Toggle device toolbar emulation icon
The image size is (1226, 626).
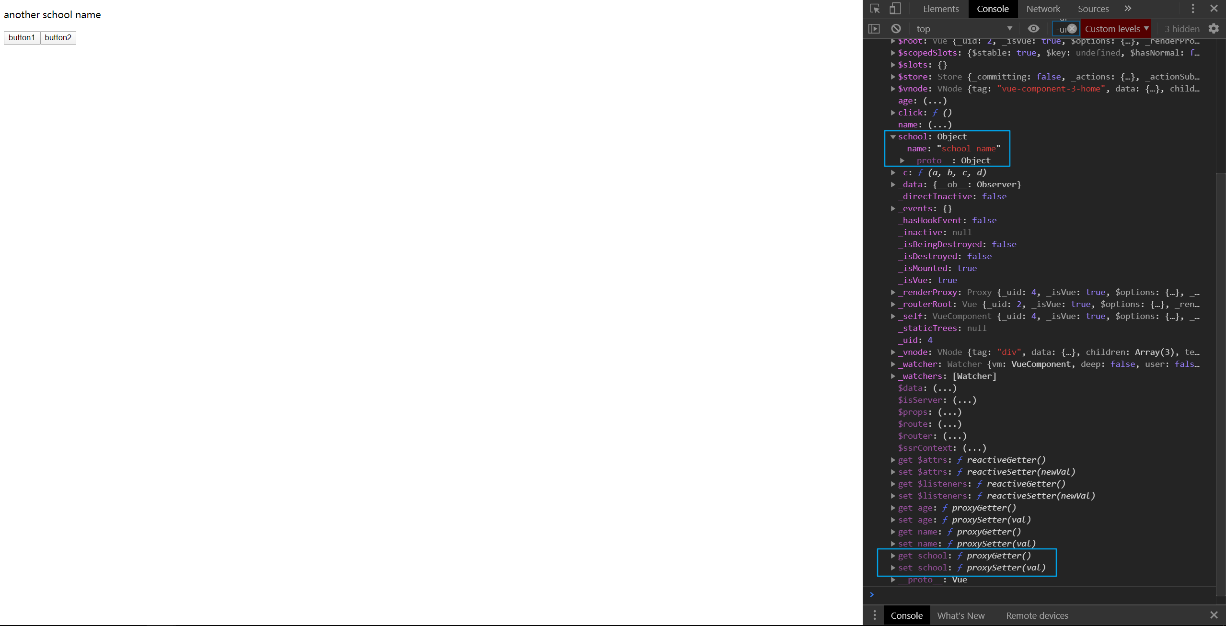895,9
